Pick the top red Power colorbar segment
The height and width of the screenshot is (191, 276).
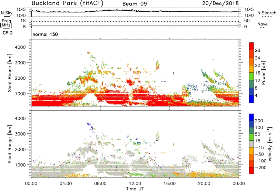[252, 46]
